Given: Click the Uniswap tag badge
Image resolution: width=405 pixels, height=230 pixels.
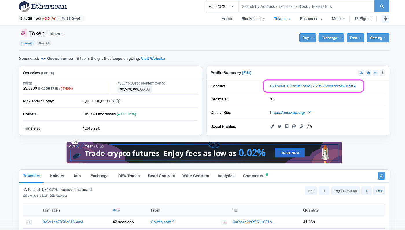Looking at the screenshot, I should click(27, 43).
